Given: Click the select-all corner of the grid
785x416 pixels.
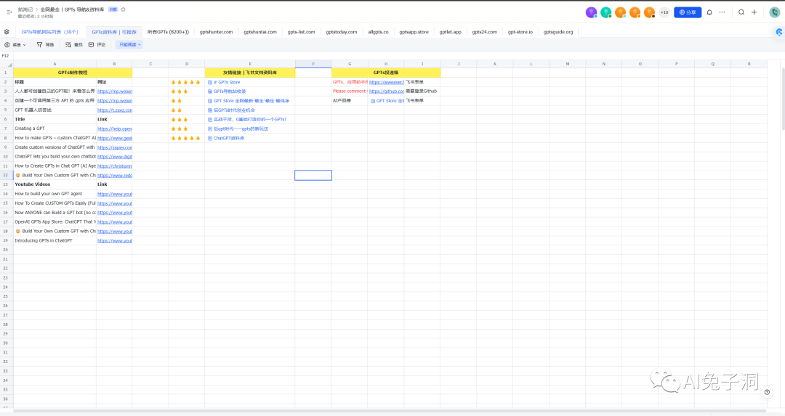Looking at the screenshot, I should (7, 64).
